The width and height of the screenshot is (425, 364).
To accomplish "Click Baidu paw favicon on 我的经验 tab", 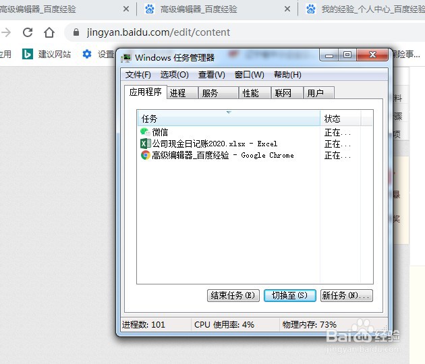I will click(310, 9).
